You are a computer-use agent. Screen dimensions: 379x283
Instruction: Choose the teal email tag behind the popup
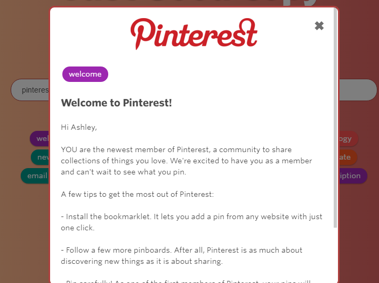click(35, 176)
